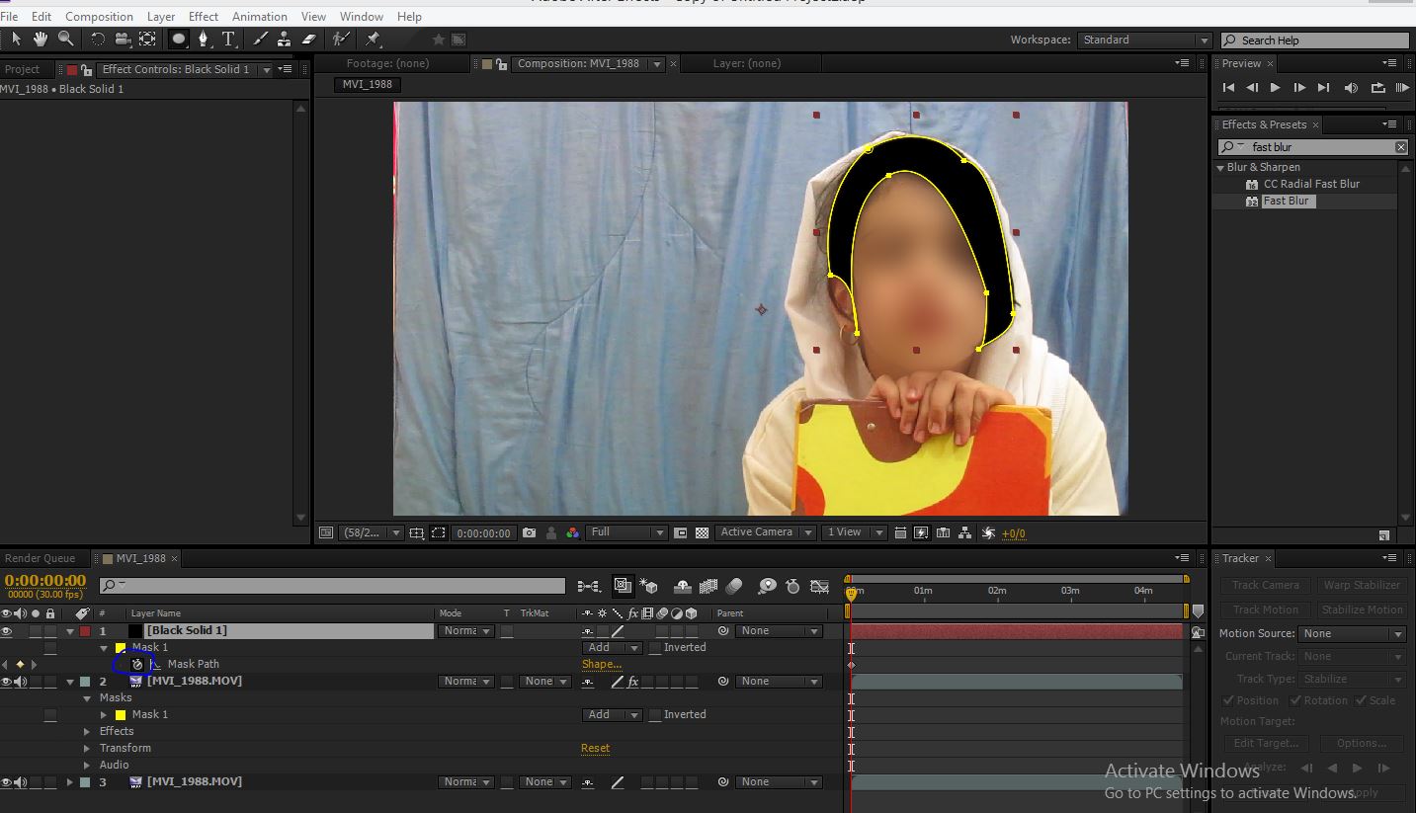
Task: Collapse the Blur & Sharpen category
Action: pyautogui.click(x=1220, y=167)
